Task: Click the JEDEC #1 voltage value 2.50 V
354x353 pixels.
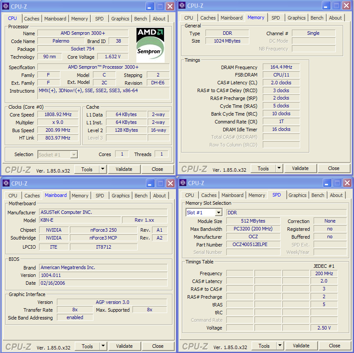Action: 324,328
